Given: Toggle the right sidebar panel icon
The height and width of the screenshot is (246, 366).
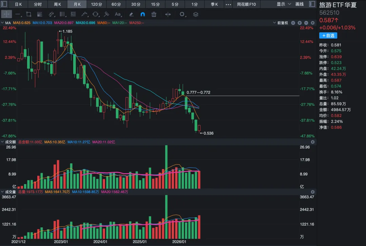Looking at the screenshot, I should [x=312, y=4].
